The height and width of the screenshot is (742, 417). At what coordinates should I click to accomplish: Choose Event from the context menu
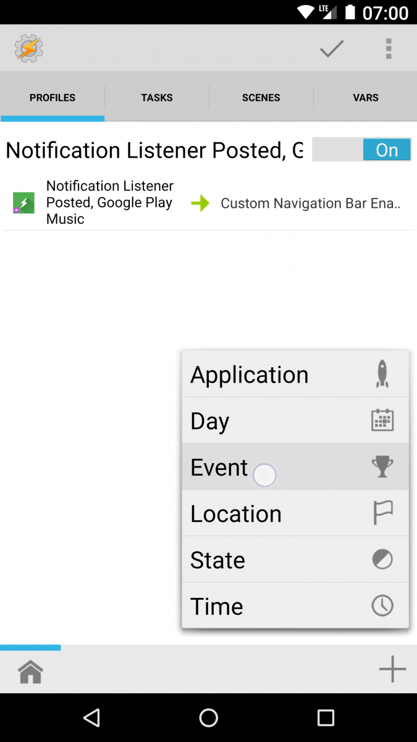(x=219, y=467)
